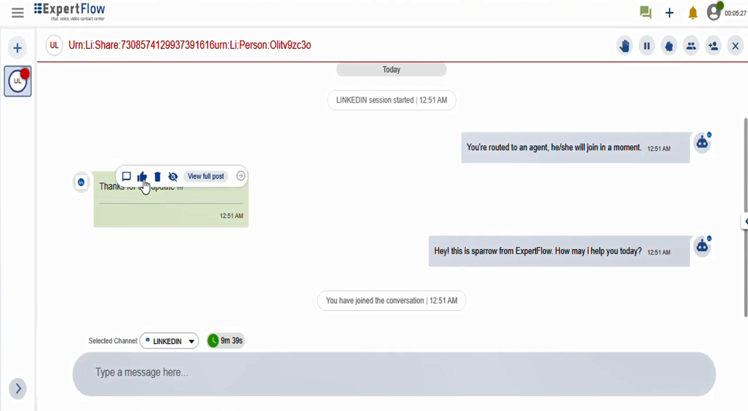Screen dimensions: 748x411
Task: Click the Type a message here field
Action: coord(394,374)
